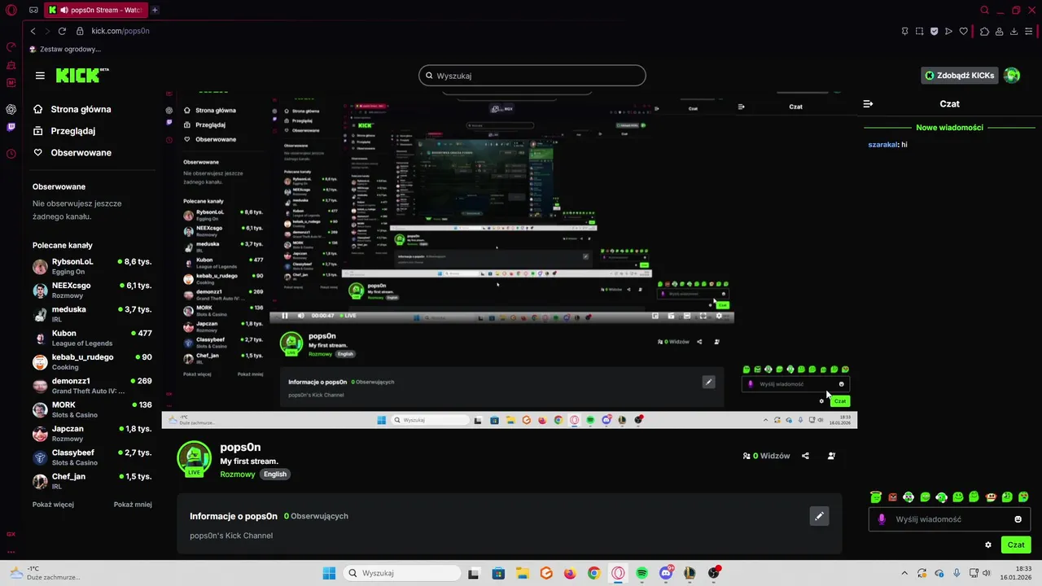Click the chat username szarakal
Image resolution: width=1042 pixels, height=586 pixels.
[883, 145]
